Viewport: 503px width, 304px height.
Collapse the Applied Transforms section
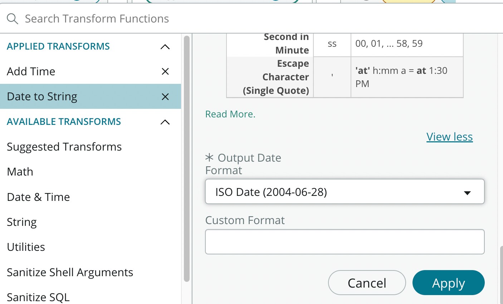pyautogui.click(x=165, y=47)
